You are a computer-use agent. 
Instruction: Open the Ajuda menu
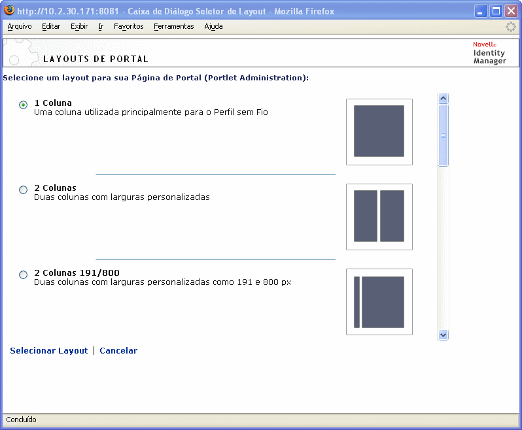pyautogui.click(x=213, y=26)
